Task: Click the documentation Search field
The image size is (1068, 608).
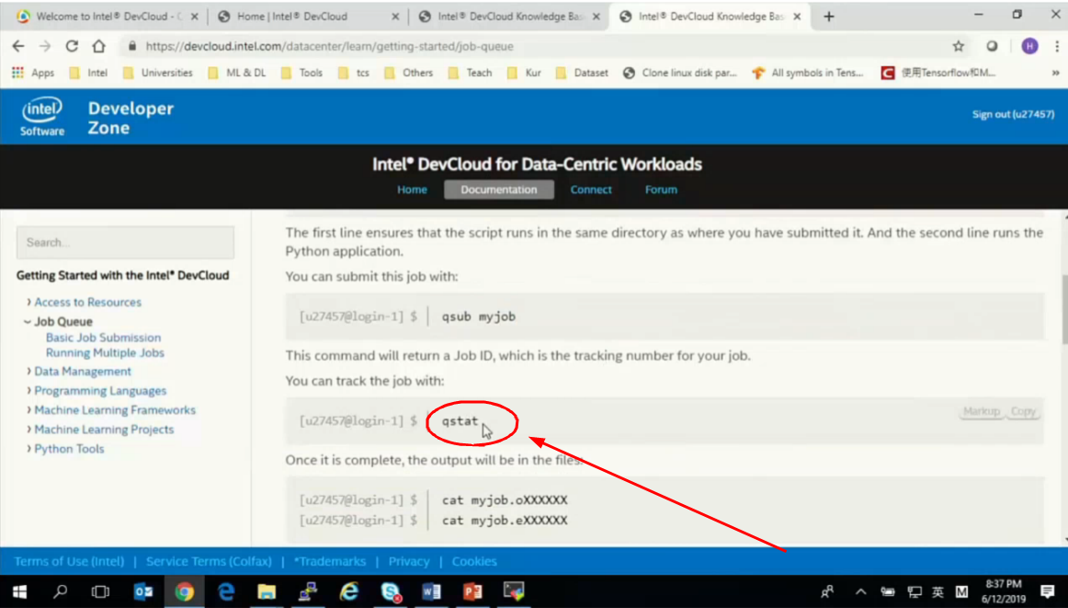Action: (x=125, y=243)
